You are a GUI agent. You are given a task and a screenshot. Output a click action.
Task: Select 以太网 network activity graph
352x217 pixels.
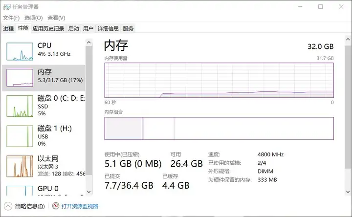(x=20, y=166)
